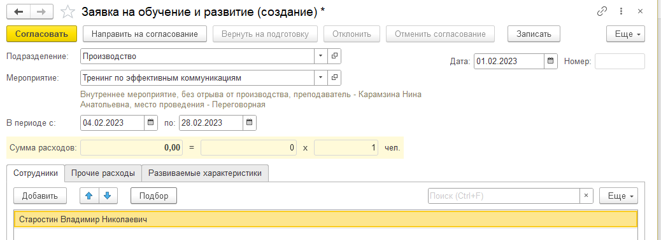Open calendar for period end date
Screen dimensions: 661x240
(249, 123)
